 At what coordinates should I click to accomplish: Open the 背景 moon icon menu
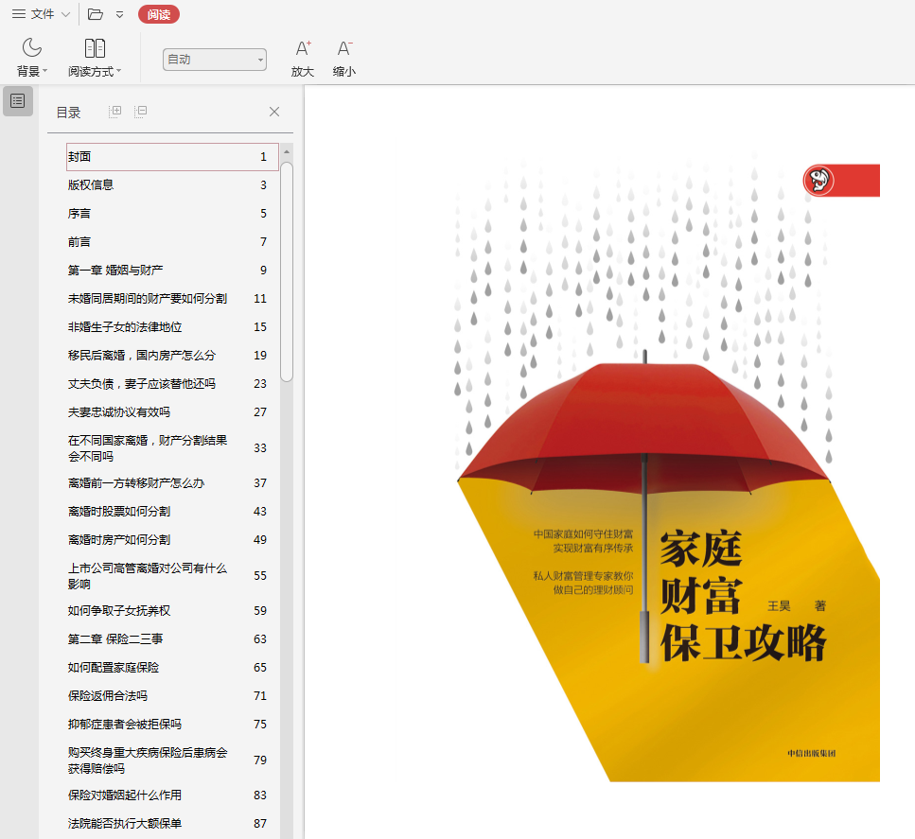(31, 57)
